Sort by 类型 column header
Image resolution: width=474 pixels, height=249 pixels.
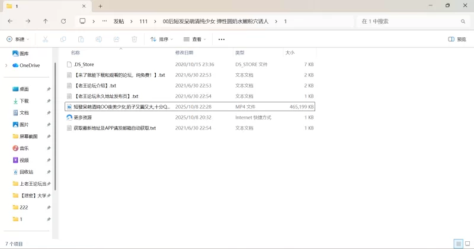[x=240, y=53]
